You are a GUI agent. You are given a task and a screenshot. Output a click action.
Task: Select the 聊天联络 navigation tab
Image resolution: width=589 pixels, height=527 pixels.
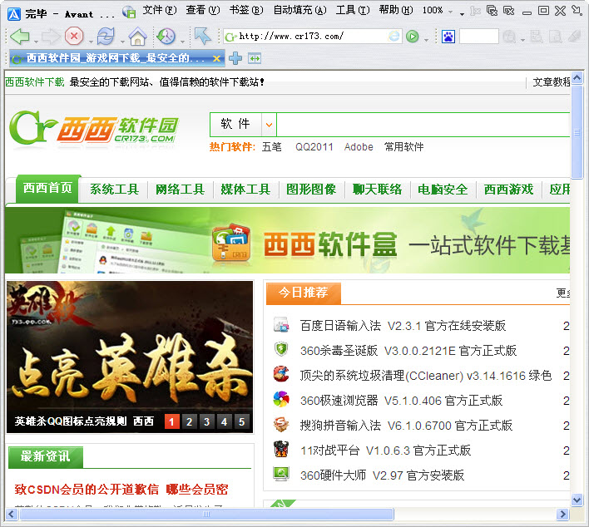coord(377,190)
